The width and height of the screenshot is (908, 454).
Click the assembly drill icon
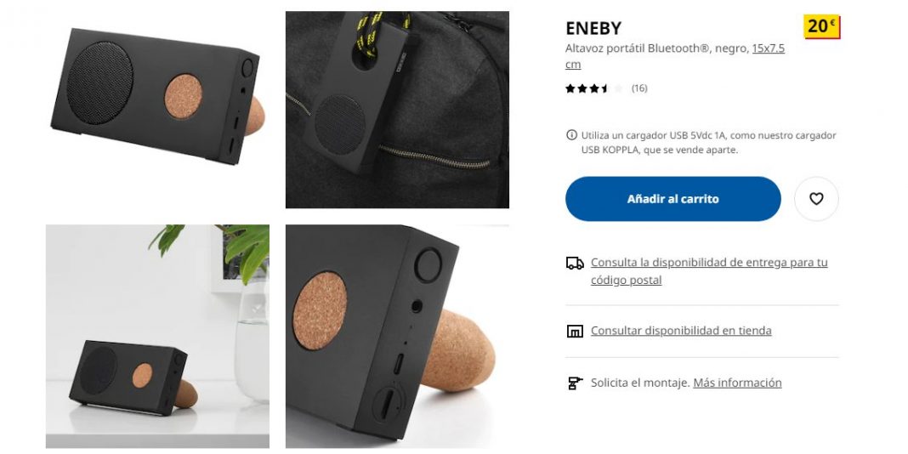coord(575,383)
